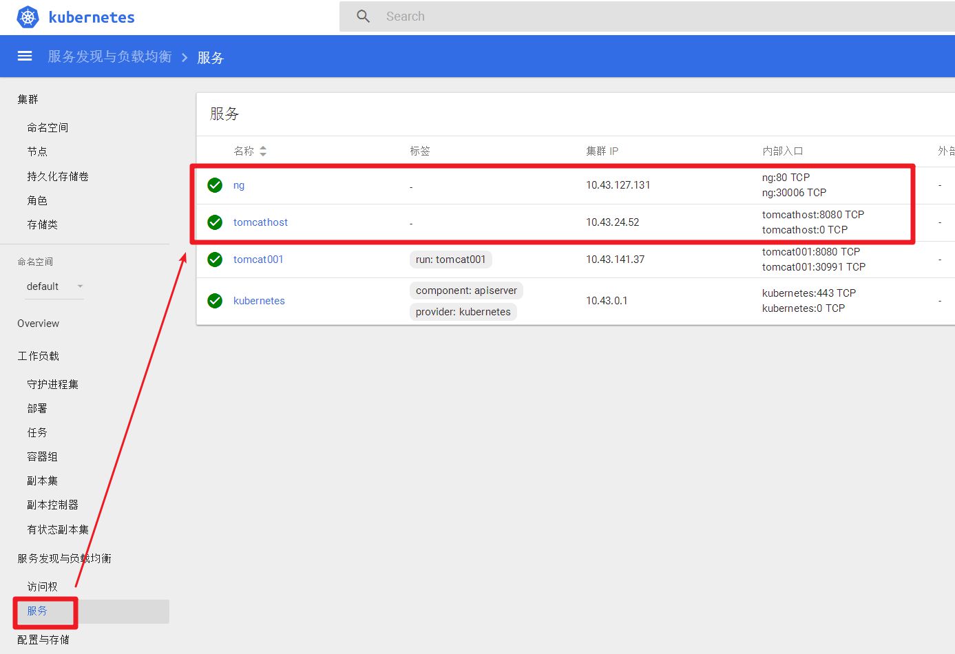Viewport: 955px width, 654px height.
Task: Click the provider: kubernetes label chip
Action: pyautogui.click(x=463, y=312)
